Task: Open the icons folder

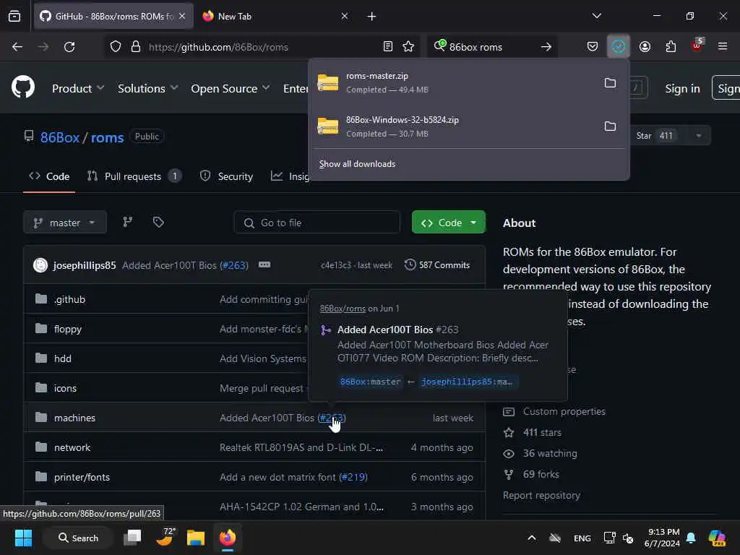Action: [x=65, y=388]
